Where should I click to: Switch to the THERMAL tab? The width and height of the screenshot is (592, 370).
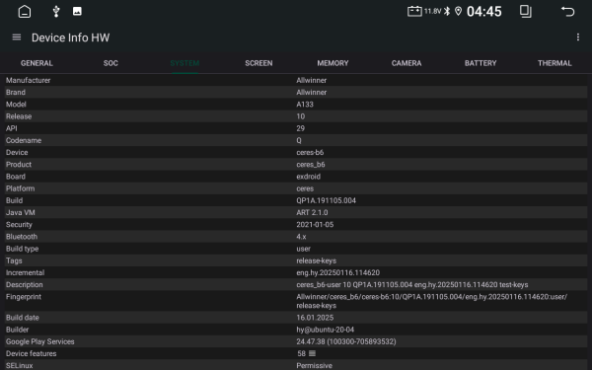(x=555, y=63)
